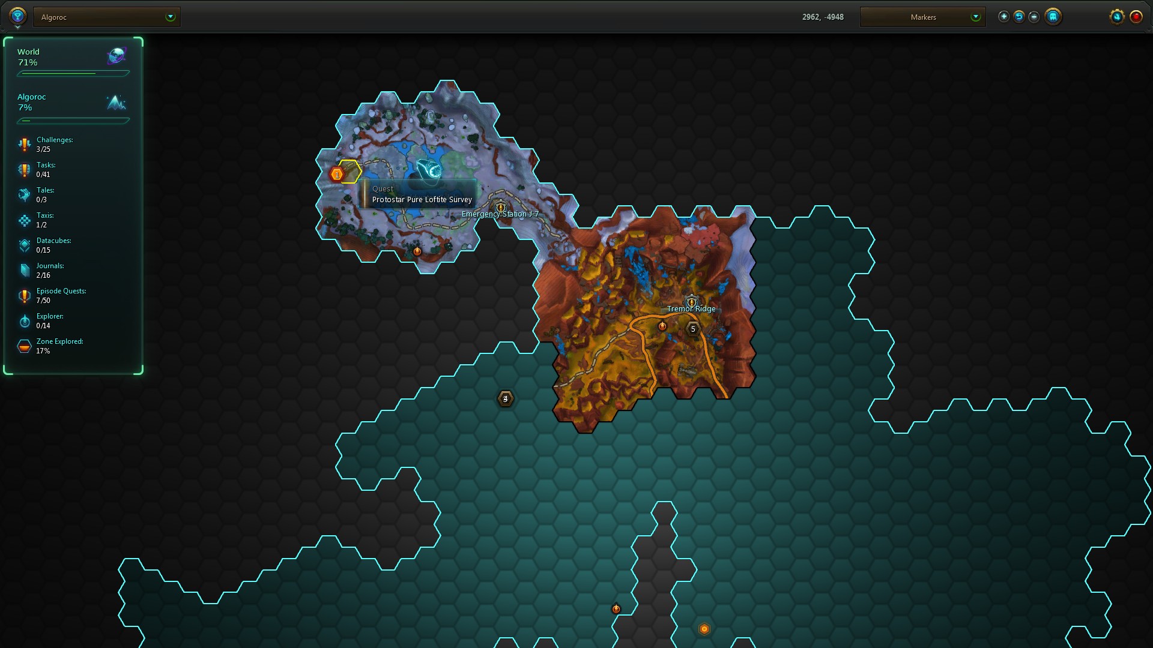Click the glowing blue player ship icon
Image resolution: width=1153 pixels, height=648 pixels.
(x=429, y=170)
